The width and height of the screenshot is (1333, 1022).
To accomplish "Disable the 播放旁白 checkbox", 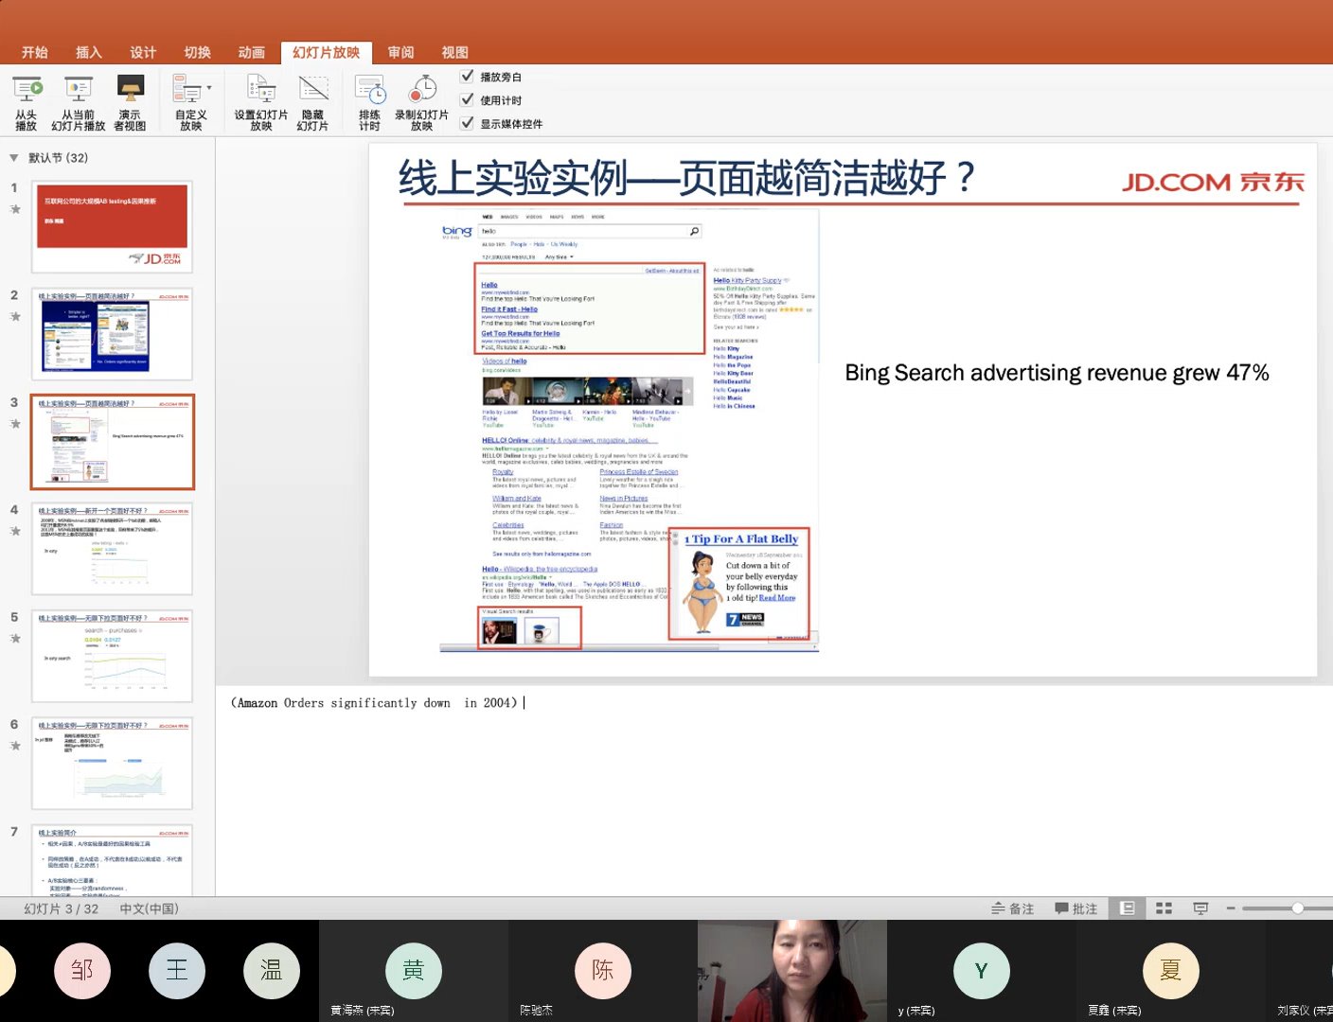I will [x=468, y=77].
